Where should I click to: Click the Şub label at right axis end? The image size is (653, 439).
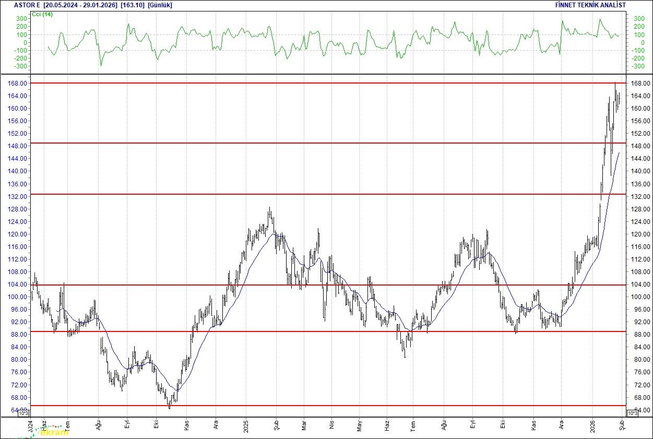pyautogui.click(x=621, y=425)
